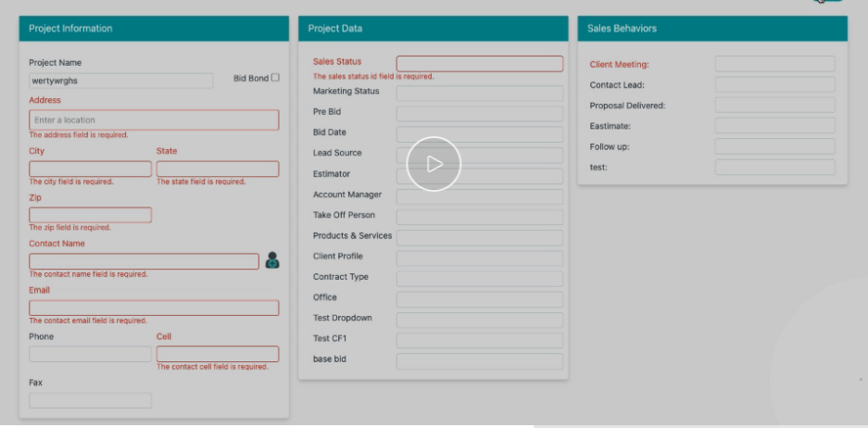The width and height of the screenshot is (868, 428).
Task: Click the Contact Lead field
Action: pos(775,84)
